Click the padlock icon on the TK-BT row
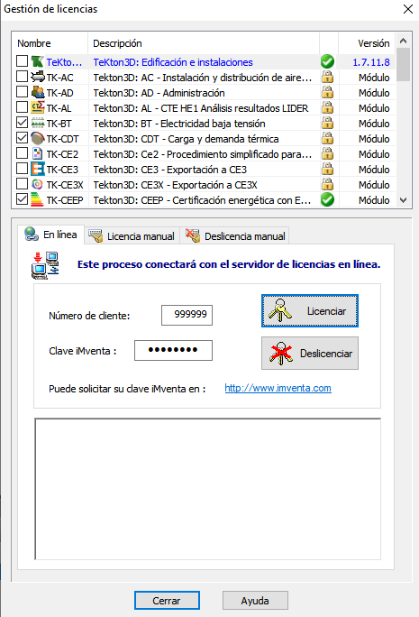 click(x=327, y=123)
